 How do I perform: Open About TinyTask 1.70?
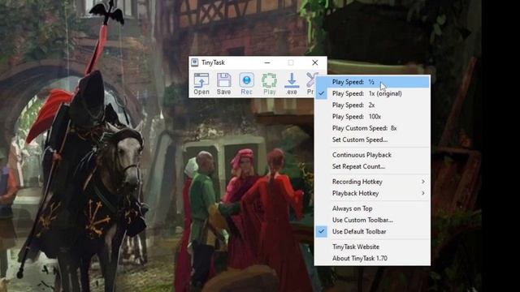pyautogui.click(x=372, y=259)
